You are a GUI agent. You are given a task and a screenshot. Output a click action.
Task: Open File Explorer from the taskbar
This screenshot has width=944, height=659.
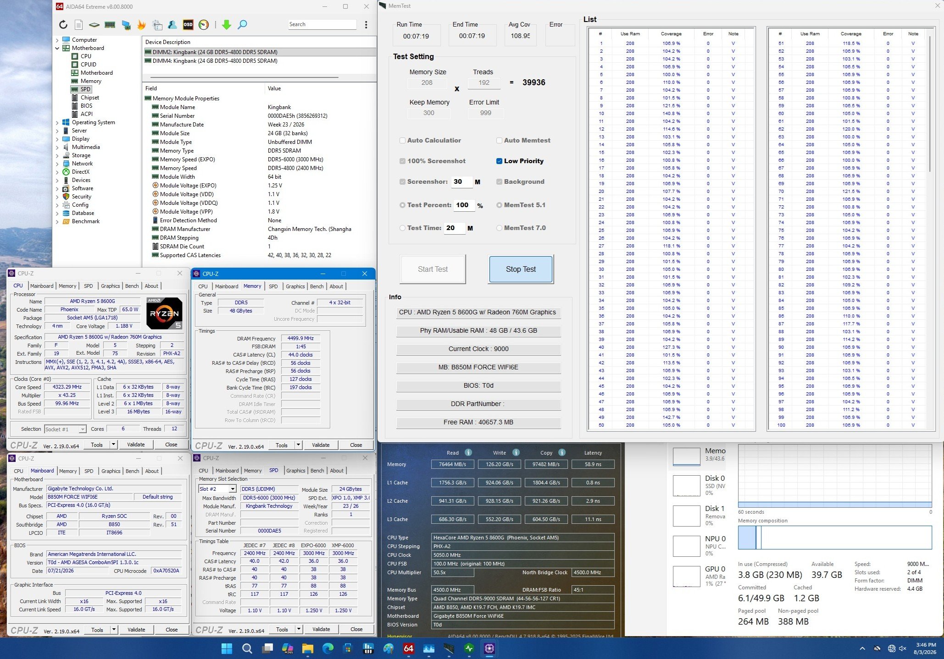(x=307, y=648)
